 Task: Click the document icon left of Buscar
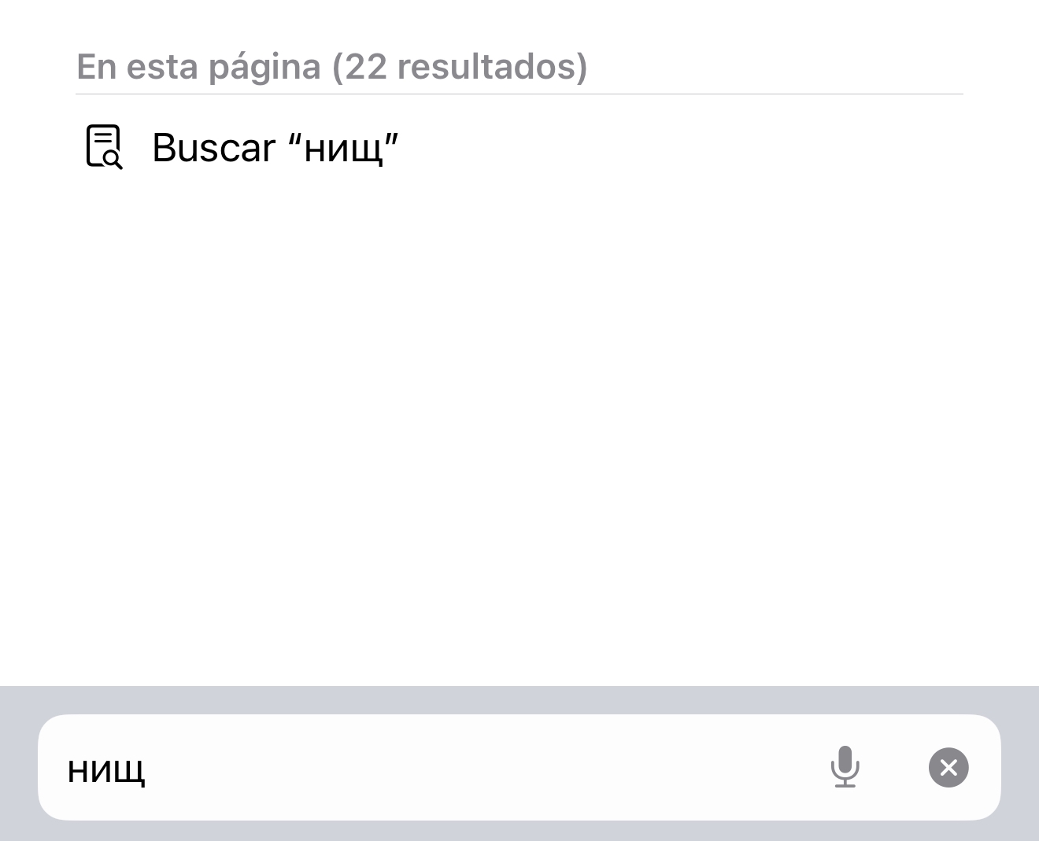tap(104, 147)
